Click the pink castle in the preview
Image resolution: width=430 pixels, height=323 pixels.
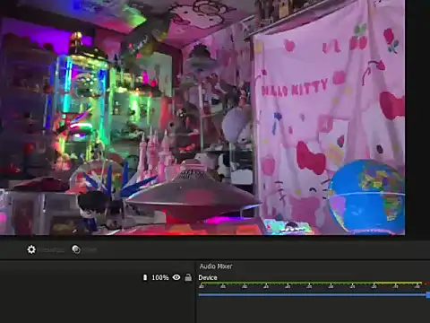(x=155, y=155)
